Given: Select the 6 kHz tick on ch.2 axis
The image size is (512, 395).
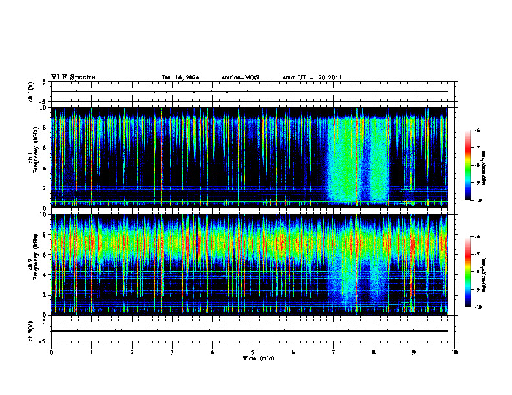Looking at the screenshot, I should tap(45, 255).
